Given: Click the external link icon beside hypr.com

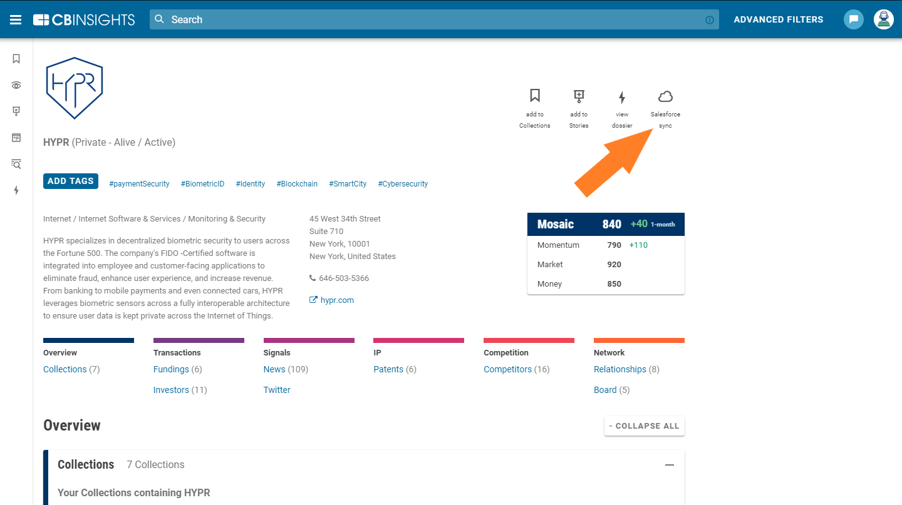Looking at the screenshot, I should [313, 300].
